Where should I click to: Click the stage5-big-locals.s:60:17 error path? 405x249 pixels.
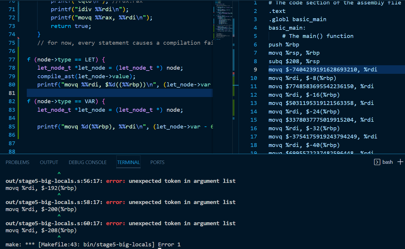click(54, 223)
